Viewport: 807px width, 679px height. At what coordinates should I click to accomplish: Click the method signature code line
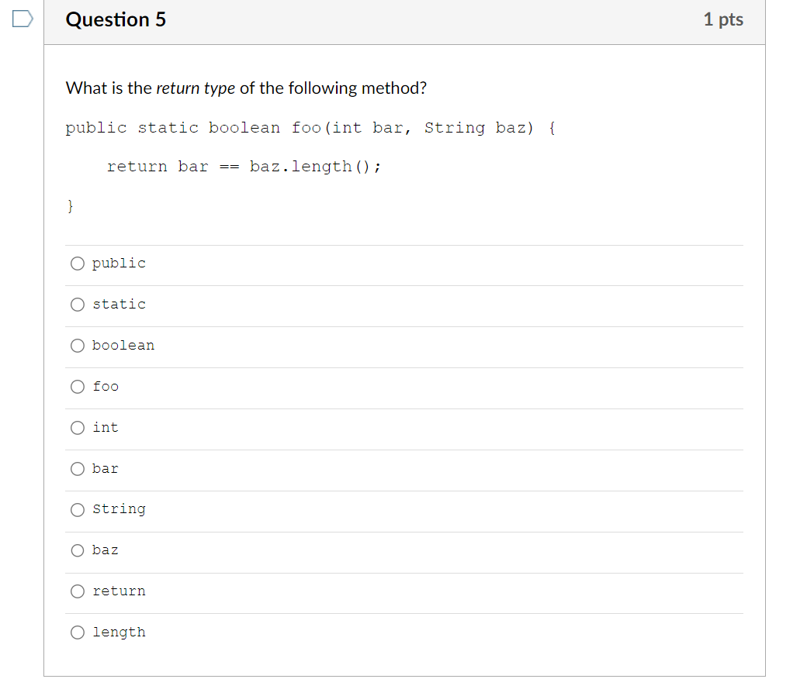(x=310, y=128)
